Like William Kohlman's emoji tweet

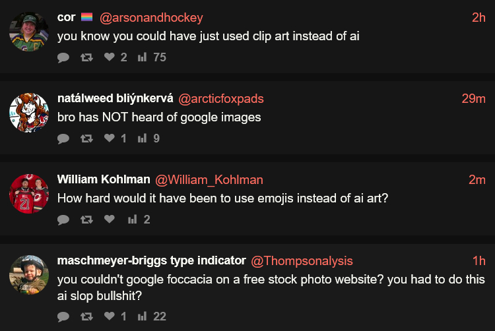tap(109, 220)
